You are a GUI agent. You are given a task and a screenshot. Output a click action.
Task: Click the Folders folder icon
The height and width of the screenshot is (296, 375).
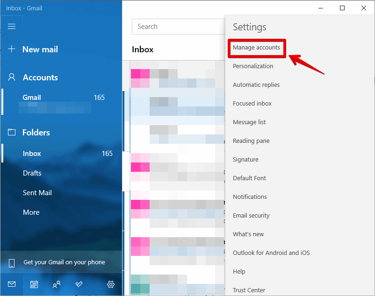(x=12, y=132)
